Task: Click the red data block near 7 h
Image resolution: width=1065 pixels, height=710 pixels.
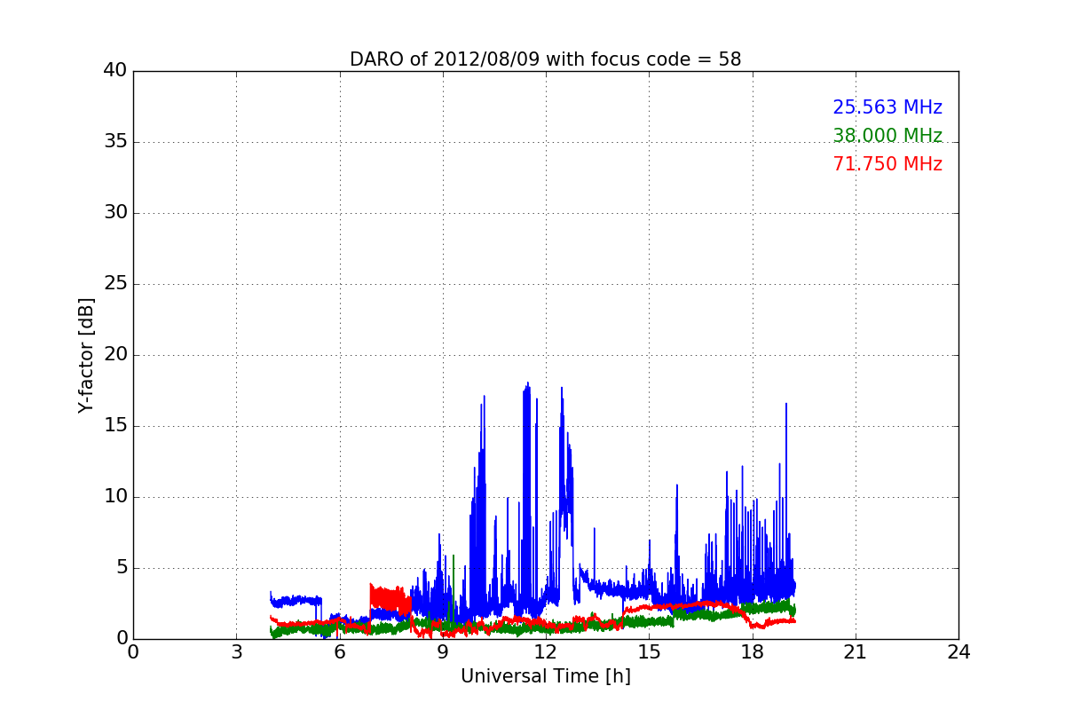Action: tap(390, 599)
